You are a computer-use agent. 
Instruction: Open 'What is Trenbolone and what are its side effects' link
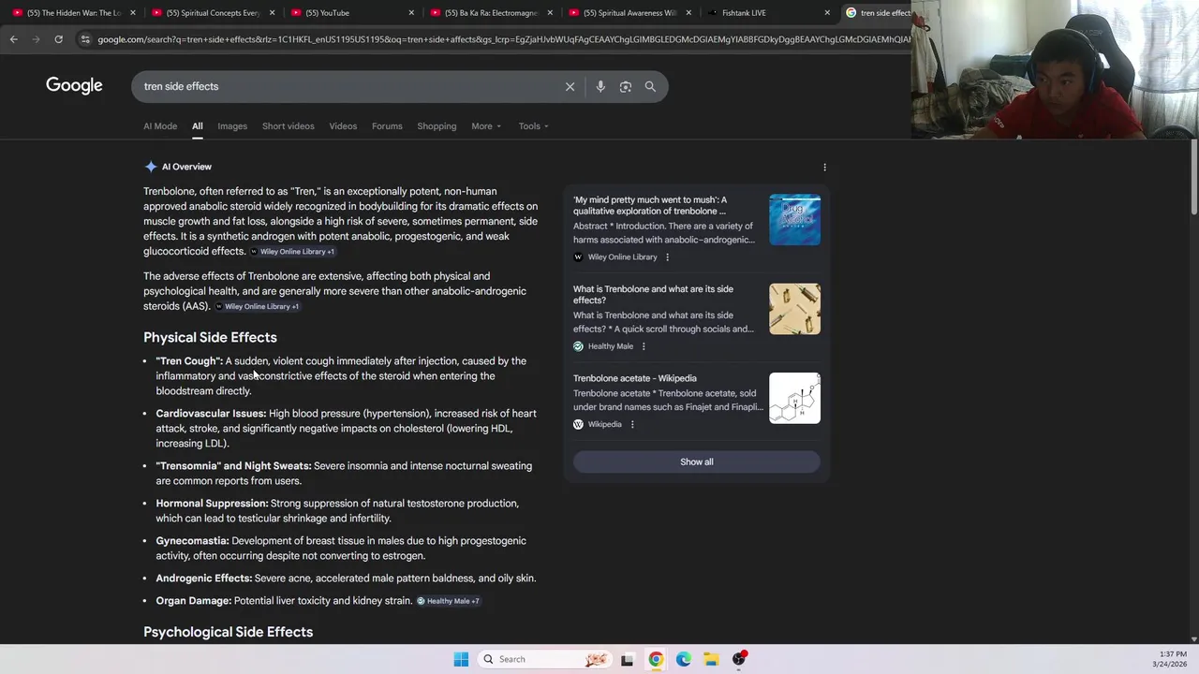point(653,295)
